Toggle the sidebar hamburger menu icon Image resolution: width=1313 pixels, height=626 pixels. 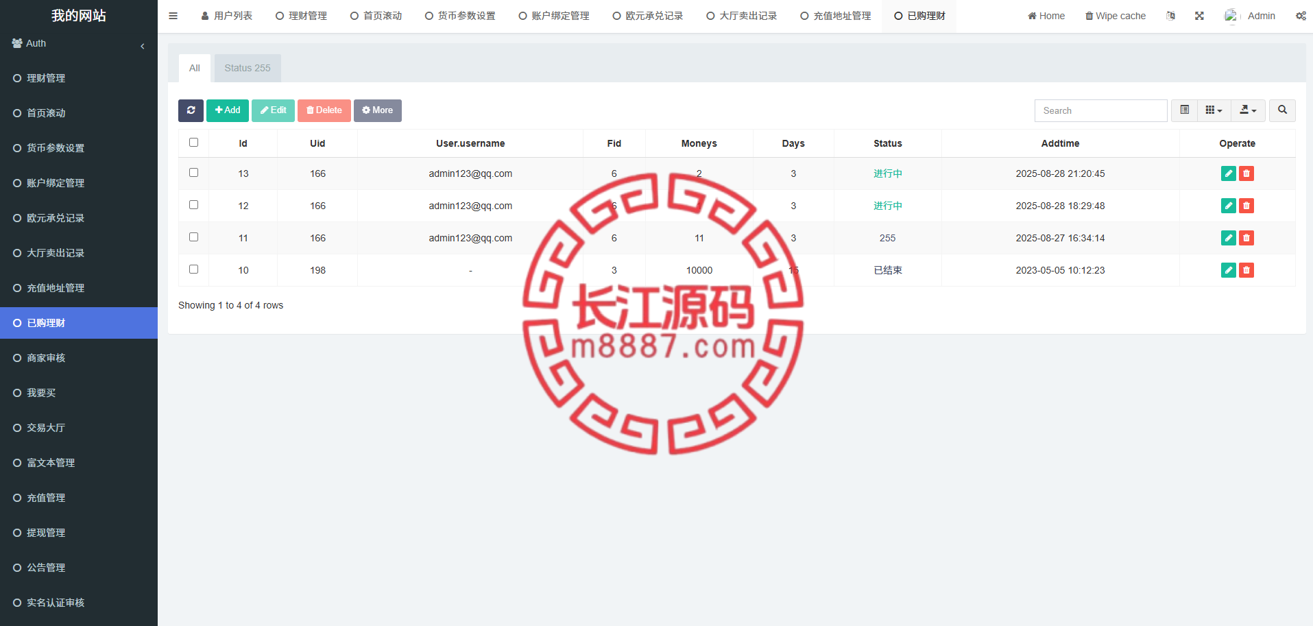173,16
